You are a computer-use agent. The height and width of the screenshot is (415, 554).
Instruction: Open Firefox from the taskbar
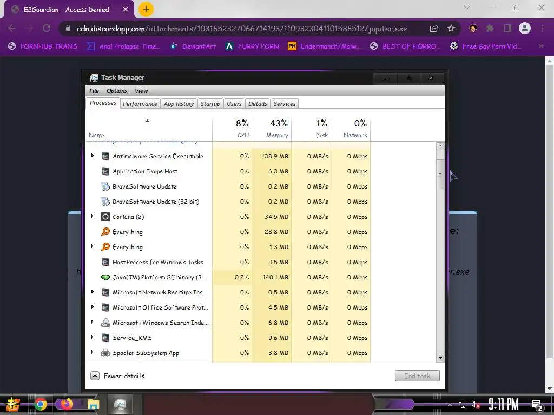pos(67,404)
